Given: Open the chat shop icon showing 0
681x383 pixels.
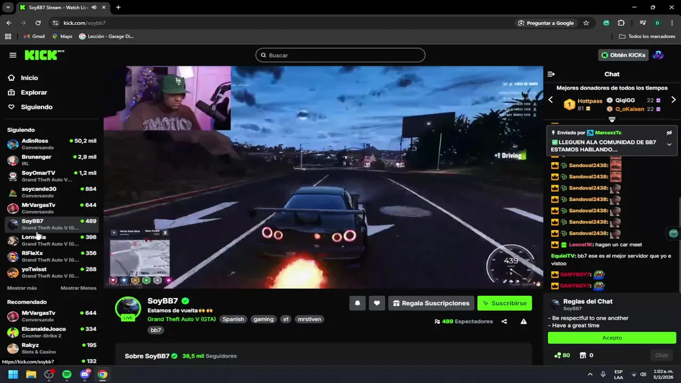Looking at the screenshot, I should (586, 355).
